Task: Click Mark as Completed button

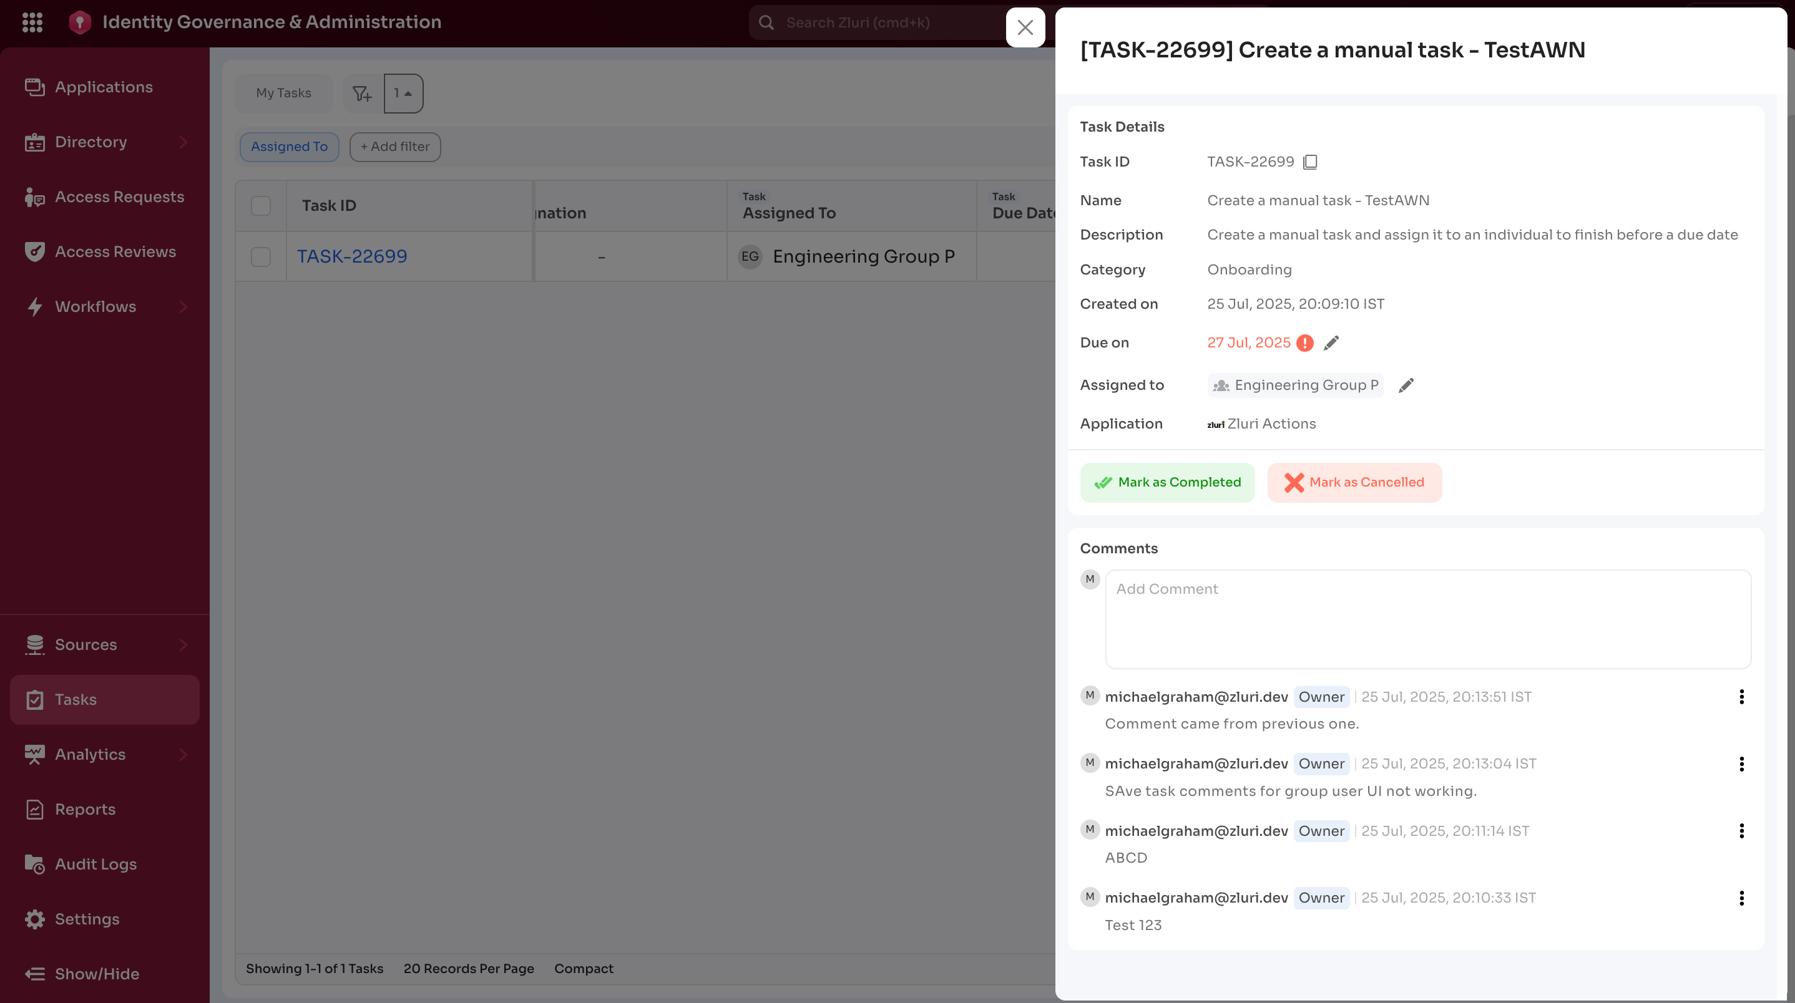Action: pyautogui.click(x=1167, y=483)
